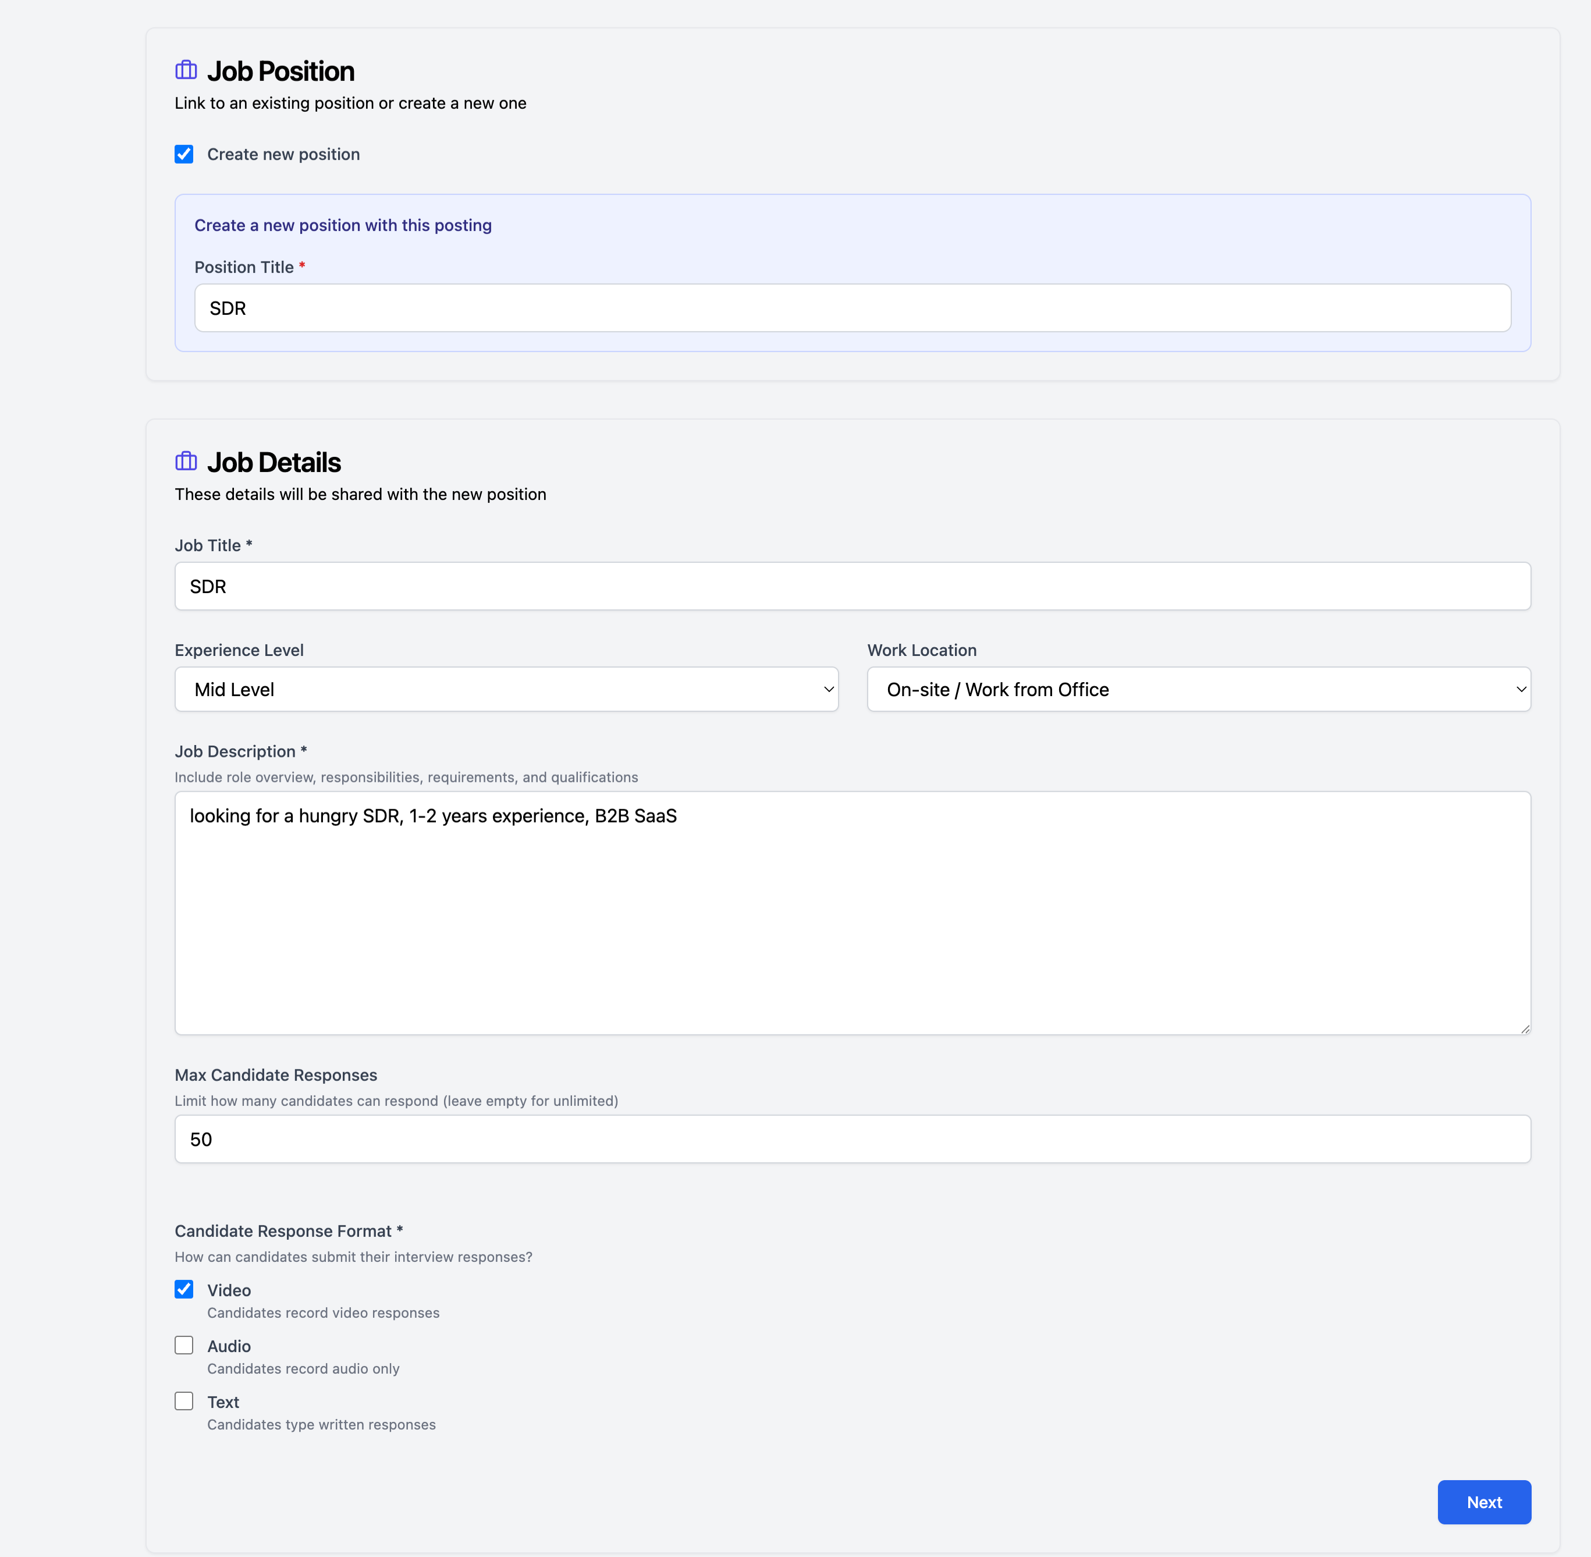Uncheck the Create new position checkbox

click(184, 154)
